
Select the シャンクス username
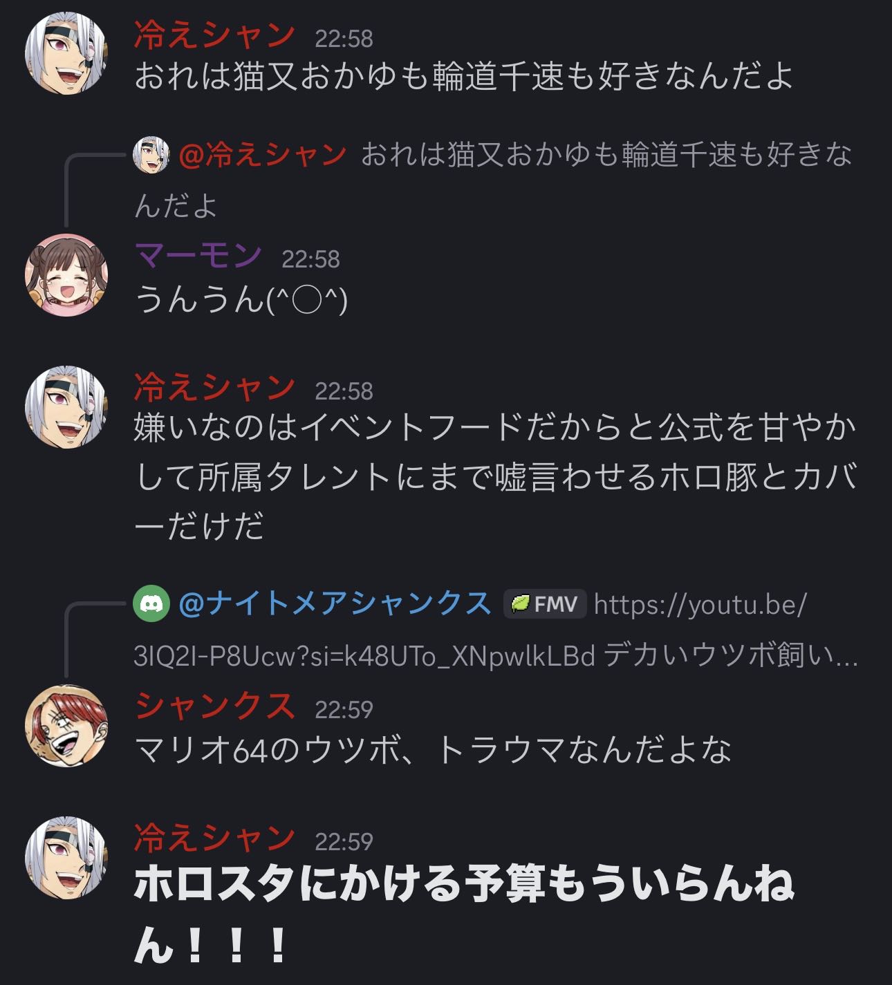click(x=214, y=707)
